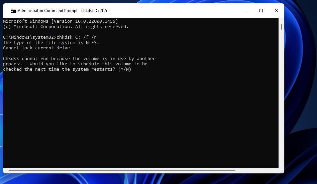Viewport: 317px width, 184px height.
Task: Click the window title text 'Administrator: Command Prompt'
Action: pyautogui.click(x=47, y=11)
